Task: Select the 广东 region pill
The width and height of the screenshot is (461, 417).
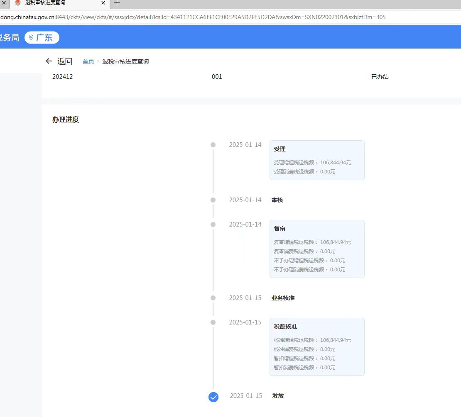Action: (x=42, y=37)
